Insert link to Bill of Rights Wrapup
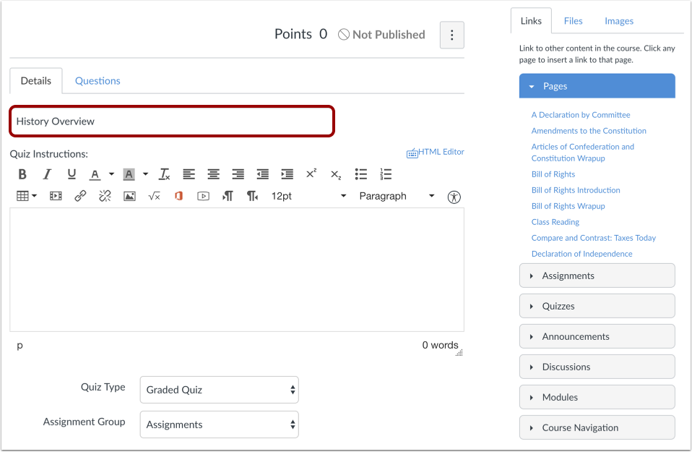The height and width of the screenshot is (452, 692). click(x=568, y=206)
